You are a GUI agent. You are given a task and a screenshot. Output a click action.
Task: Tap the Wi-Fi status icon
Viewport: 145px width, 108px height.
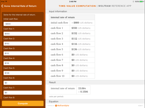[x=6, y=2]
